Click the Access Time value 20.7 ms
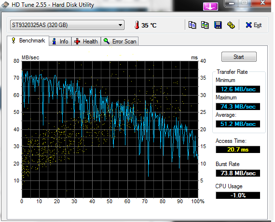 [238, 150]
